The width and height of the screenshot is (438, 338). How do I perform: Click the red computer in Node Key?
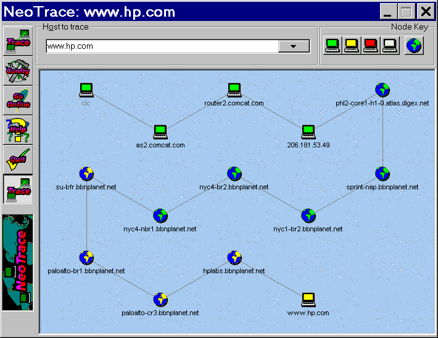coord(370,46)
